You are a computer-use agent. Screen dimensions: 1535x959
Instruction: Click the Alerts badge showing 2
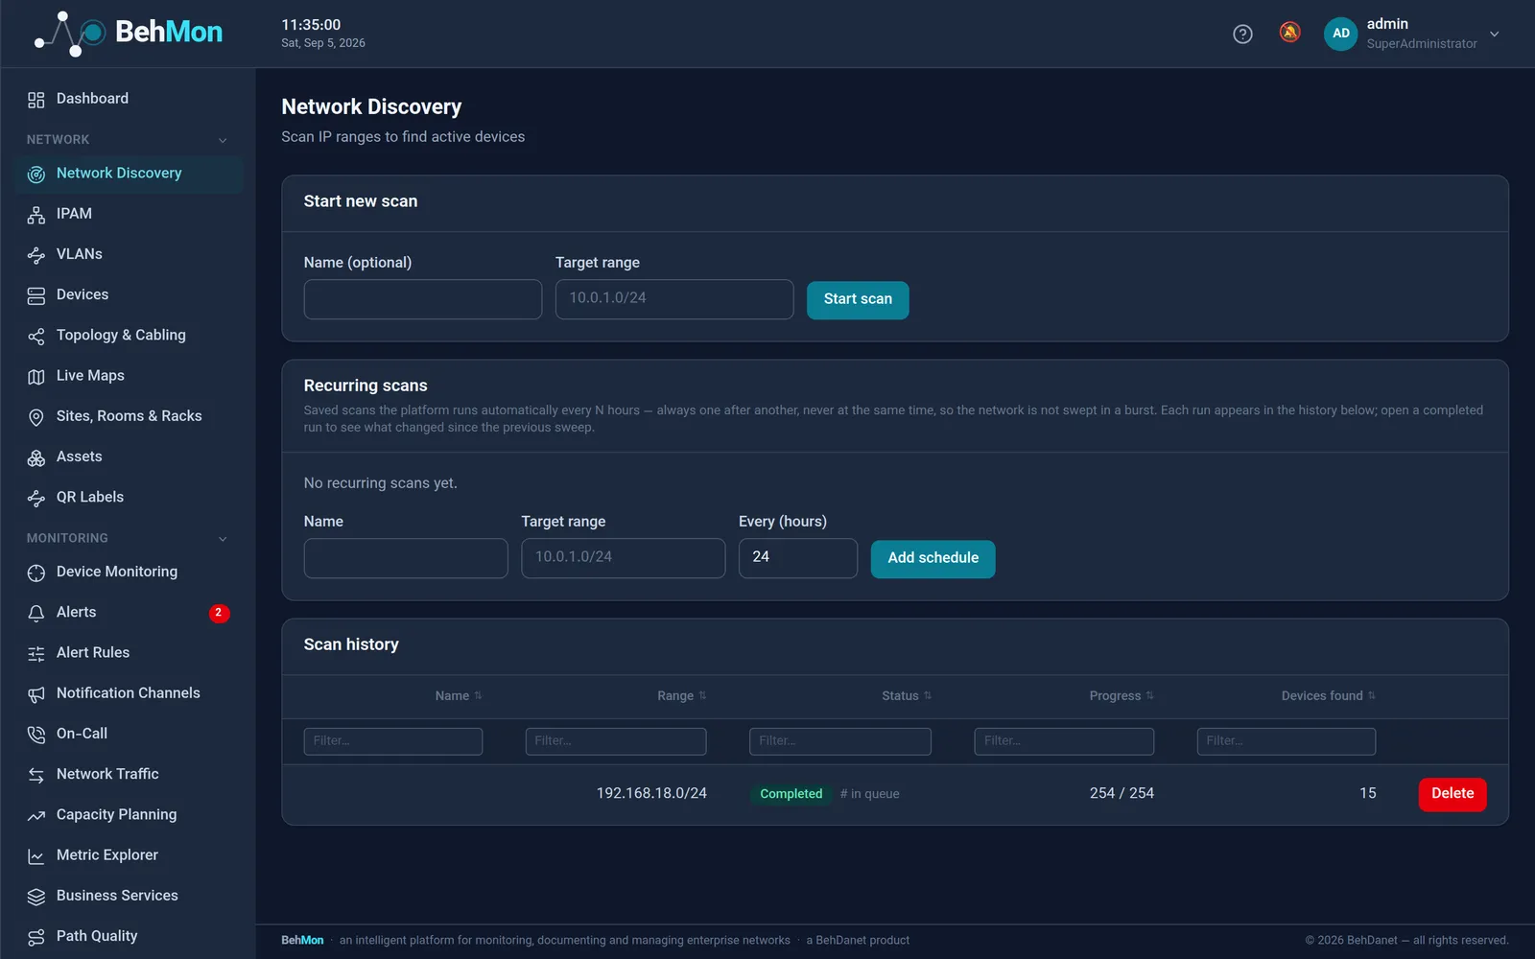[x=219, y=613]
